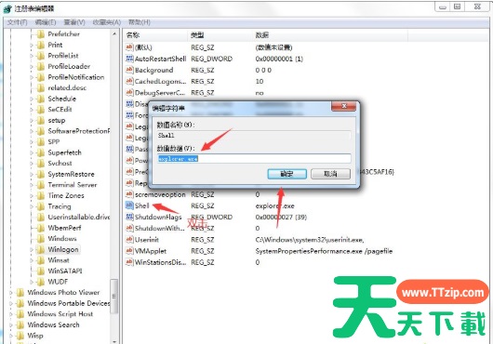Select the WinSATAPI tree item
Image resolution: width=493 pixels, height=344 pixels.
pos(65,271)
